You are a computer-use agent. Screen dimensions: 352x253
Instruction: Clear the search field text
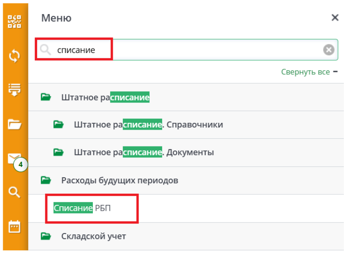click(x=328, y=50)
